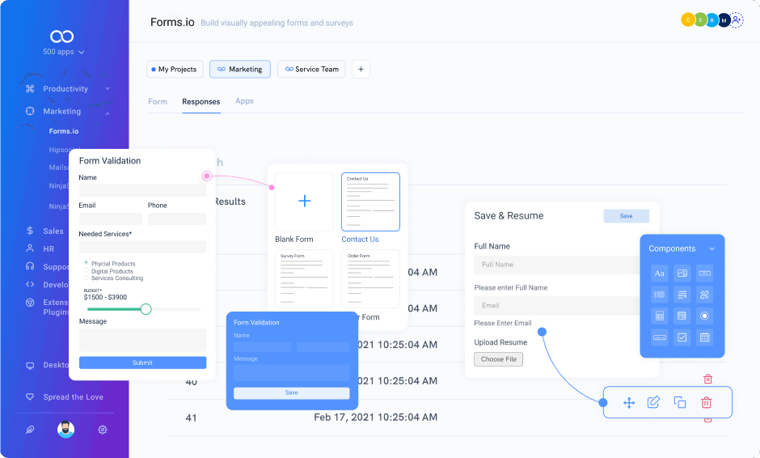Click the Productivity command icon in sidebar
760x458 pixels.
[30, 89]
